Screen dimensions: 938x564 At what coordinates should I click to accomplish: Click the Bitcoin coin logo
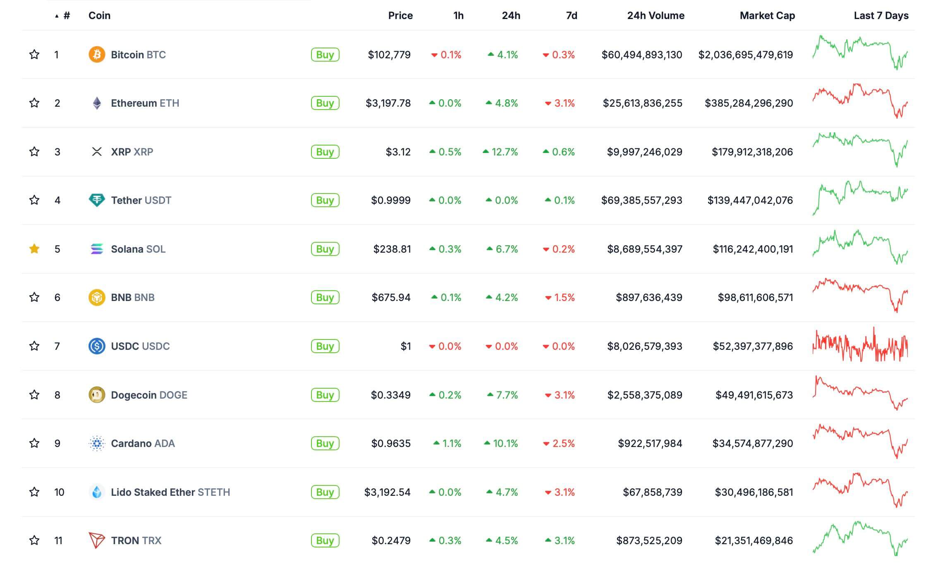coord(96,55)
